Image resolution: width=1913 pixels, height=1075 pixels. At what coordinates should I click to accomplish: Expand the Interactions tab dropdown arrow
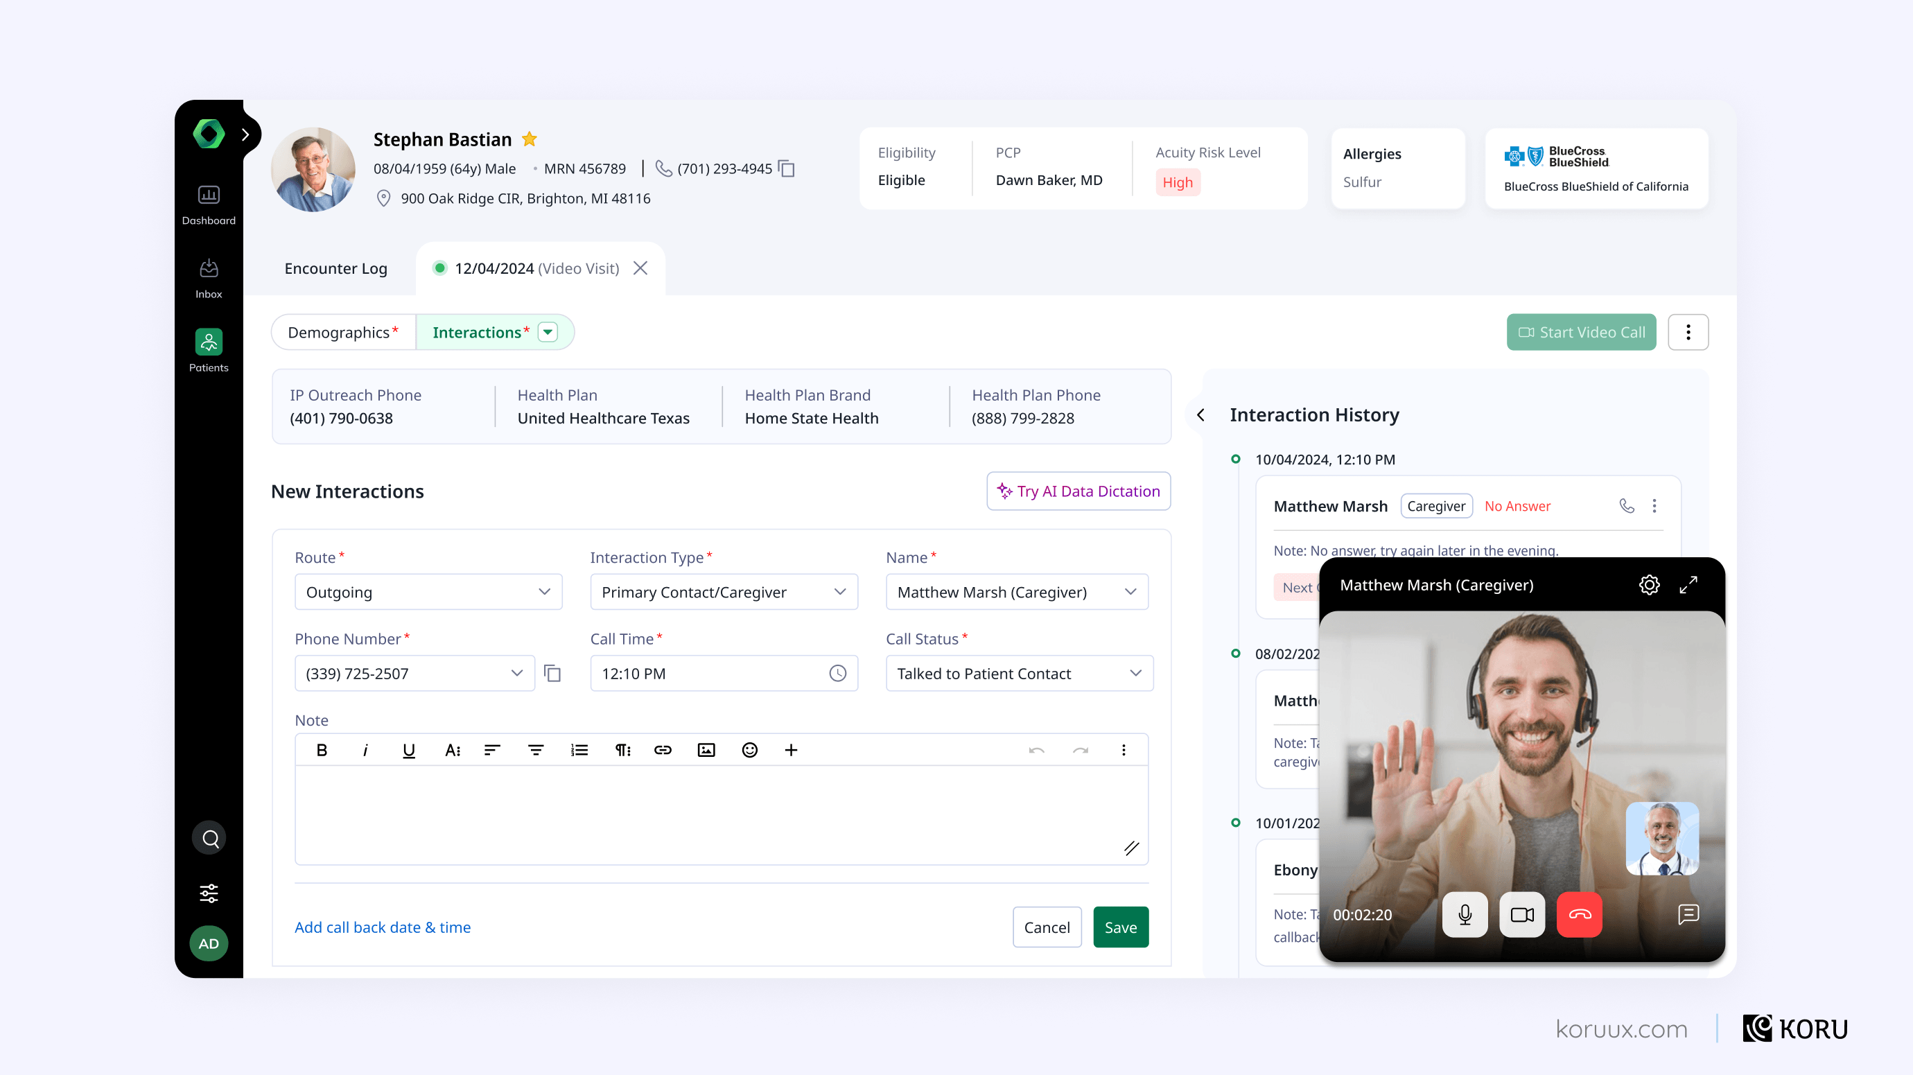548,332
